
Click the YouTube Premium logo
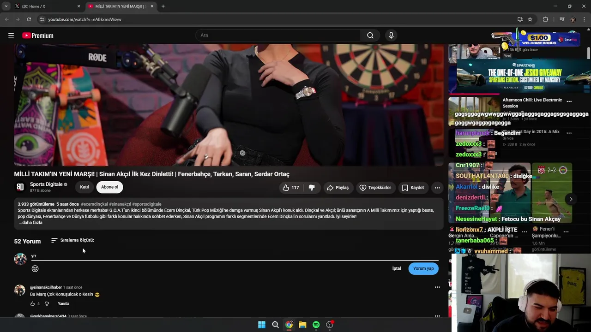[x=38, y=36]
